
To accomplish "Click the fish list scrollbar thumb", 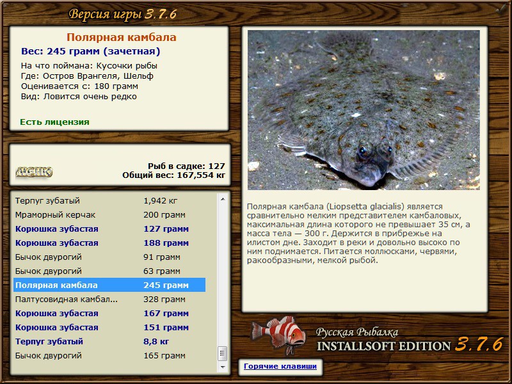I will (223, 353).
